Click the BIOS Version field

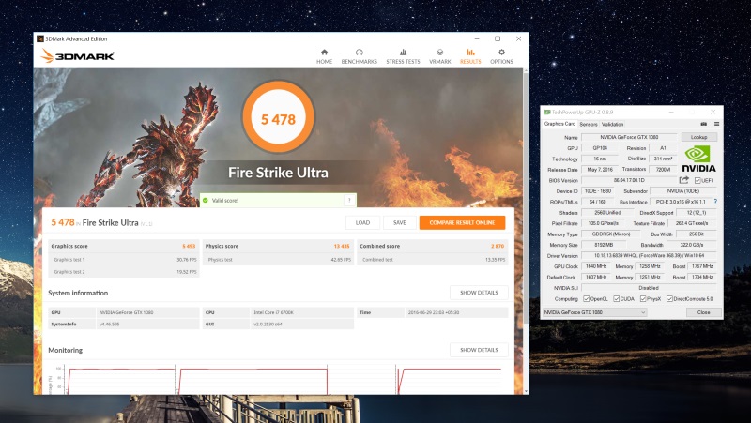629,180
